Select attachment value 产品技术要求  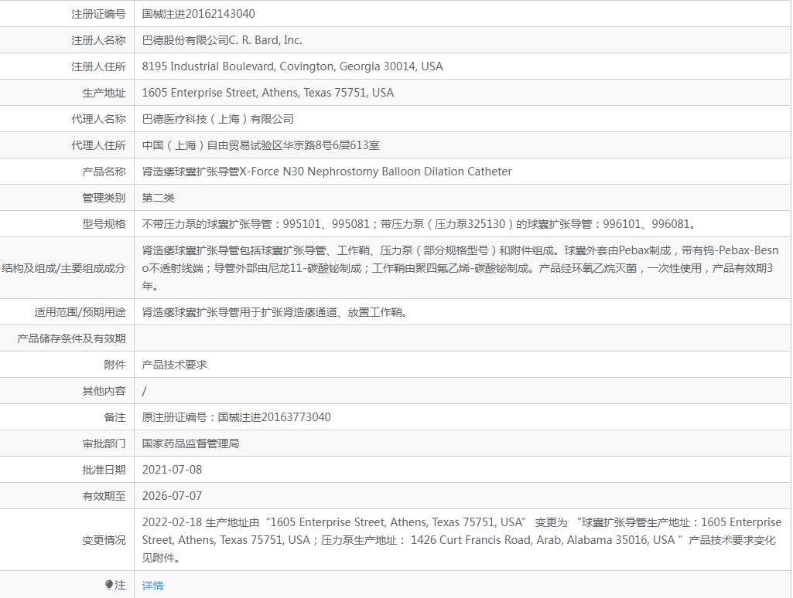coord(175,365)
